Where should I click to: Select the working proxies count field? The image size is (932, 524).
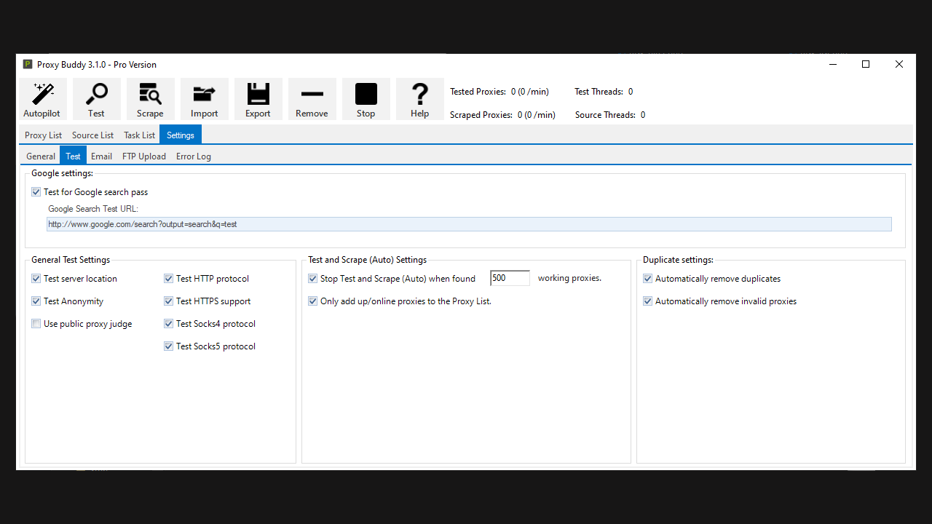[x=510, y=278]
